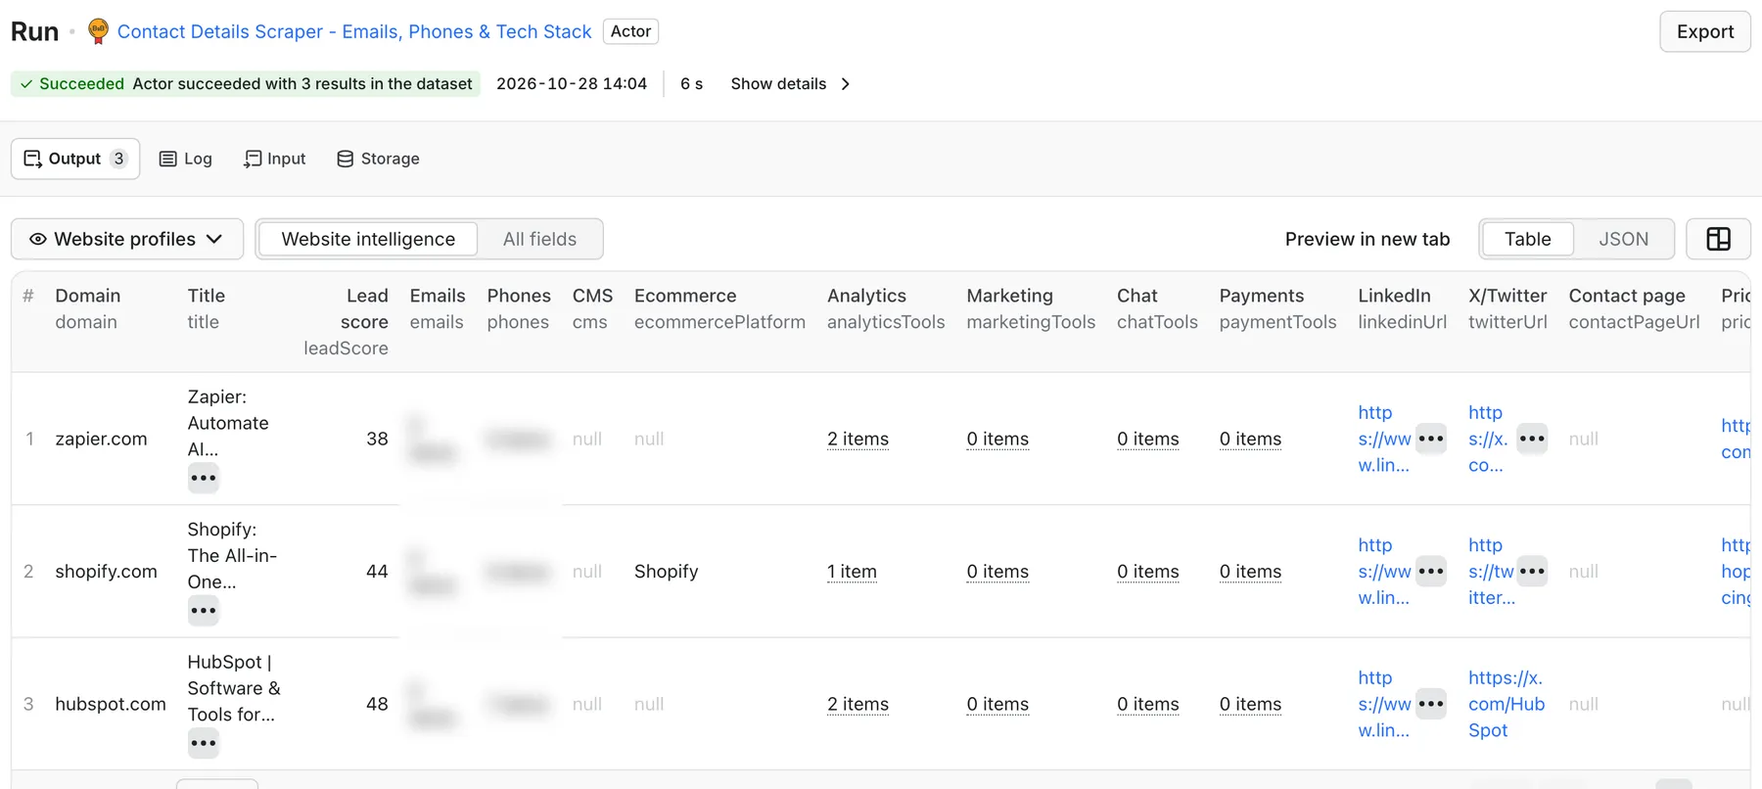This screenshot has height=789, width=1762.
Task: Click the actor avatar icon beside the title
Action: (x=98, y=31)
